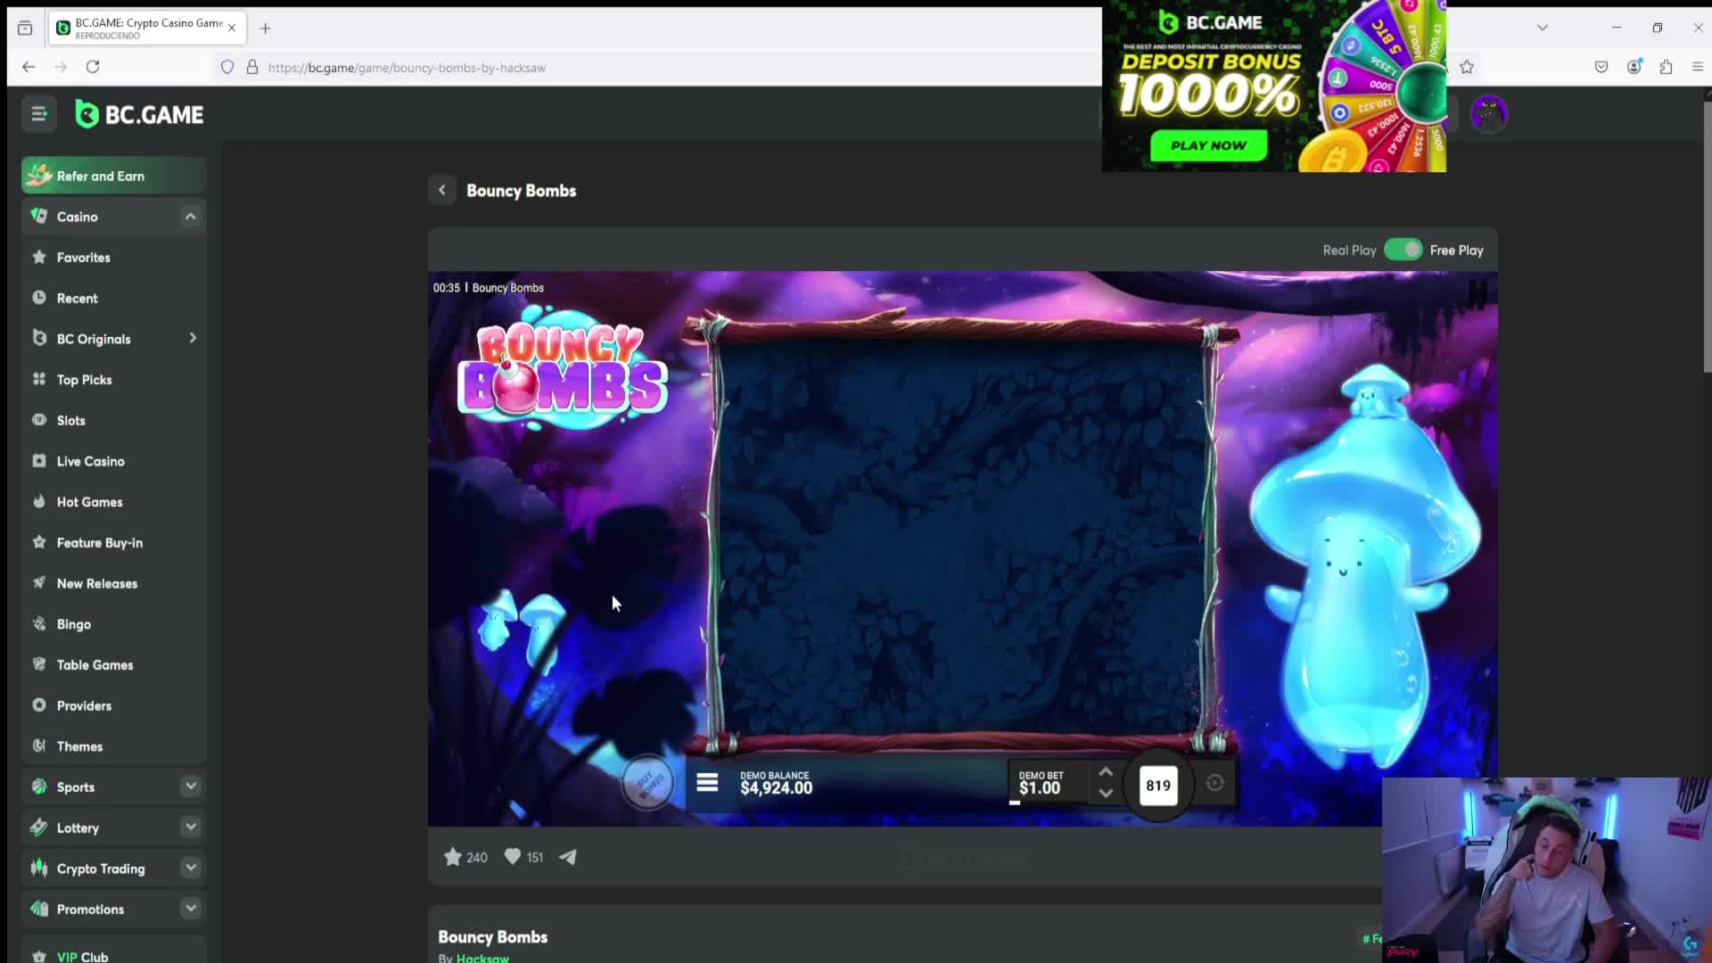1712x963 pixels.
Task: Click the autoplay circular icon
Action: pos(1214,783)
